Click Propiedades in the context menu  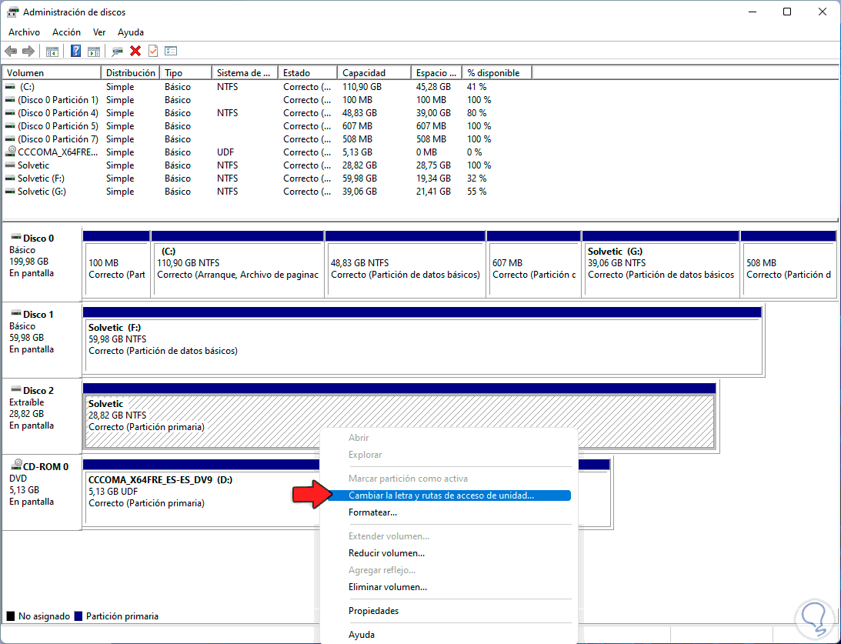373,611
